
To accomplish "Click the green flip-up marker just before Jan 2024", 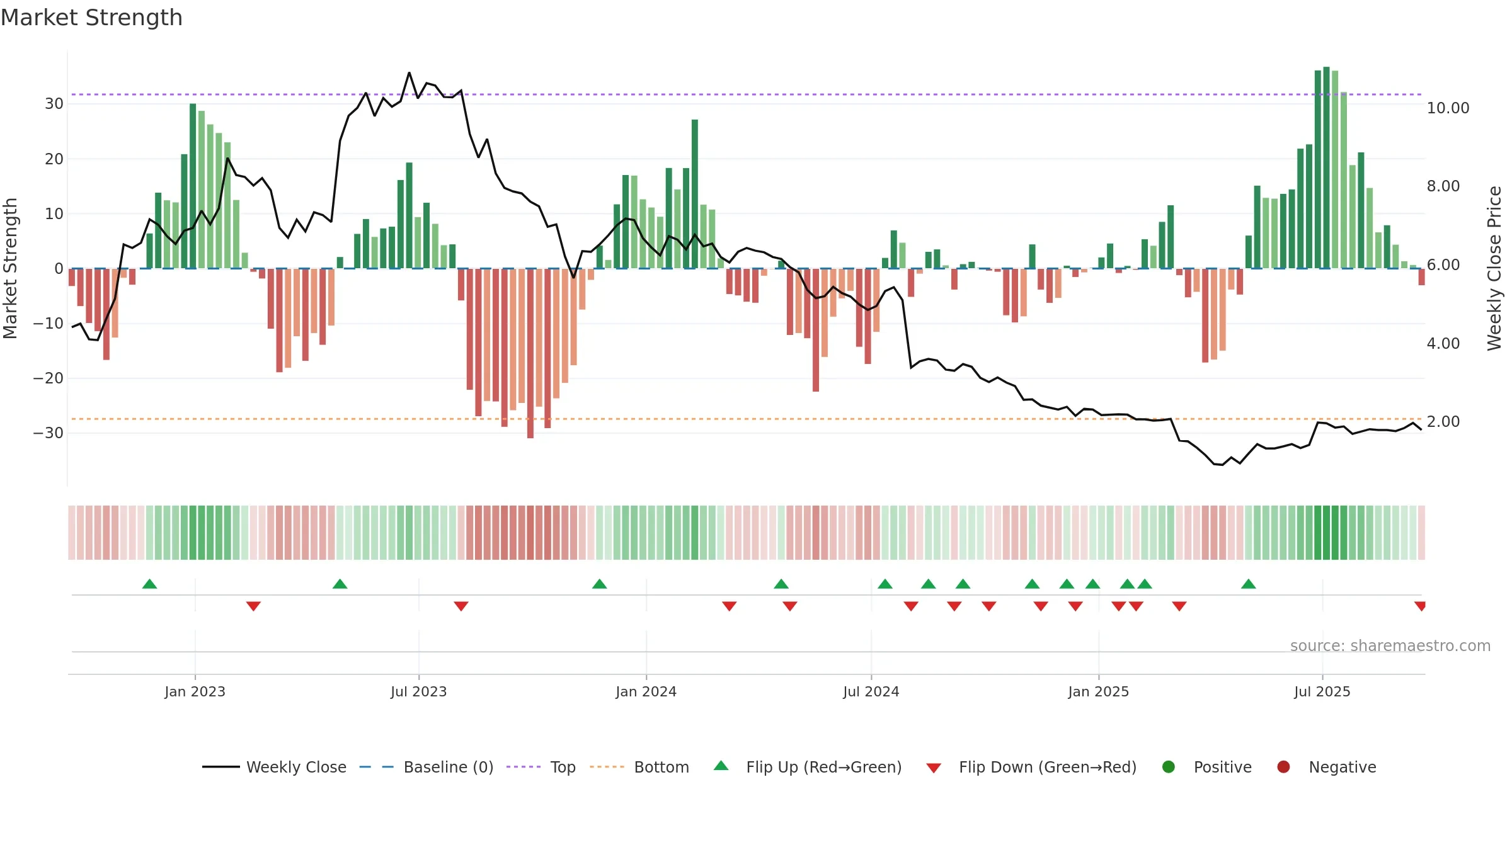I will tap(600, 584).
